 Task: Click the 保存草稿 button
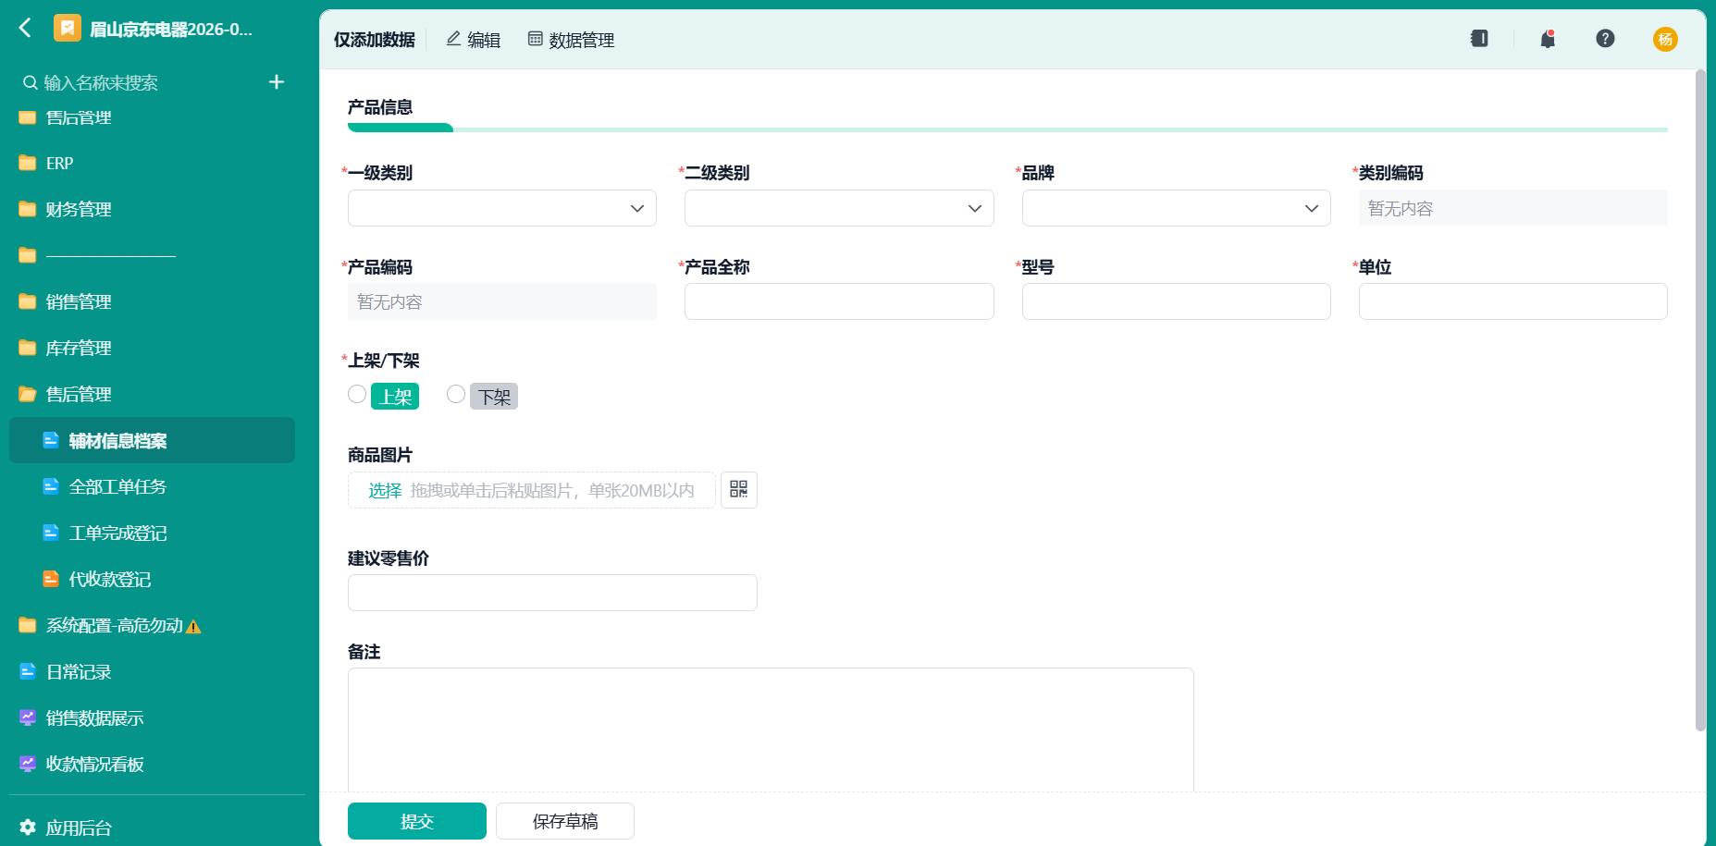(x=565, y=821)
